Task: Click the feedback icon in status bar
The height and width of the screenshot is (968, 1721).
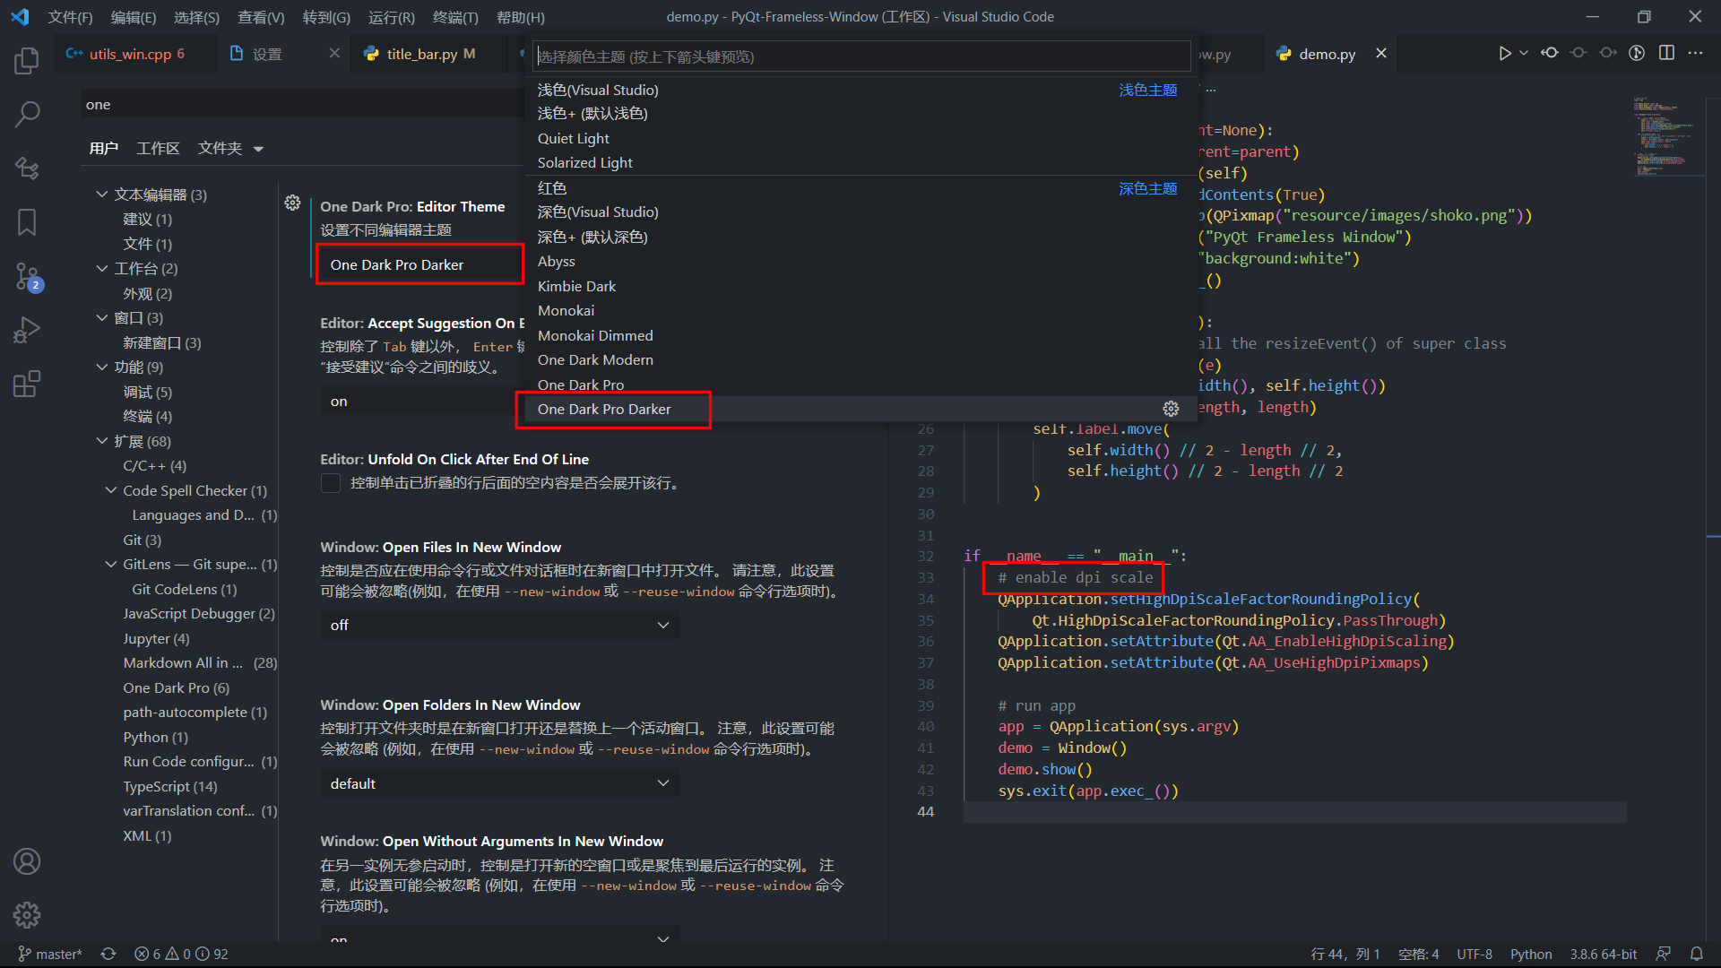Action: click(x=1664, y=955)
